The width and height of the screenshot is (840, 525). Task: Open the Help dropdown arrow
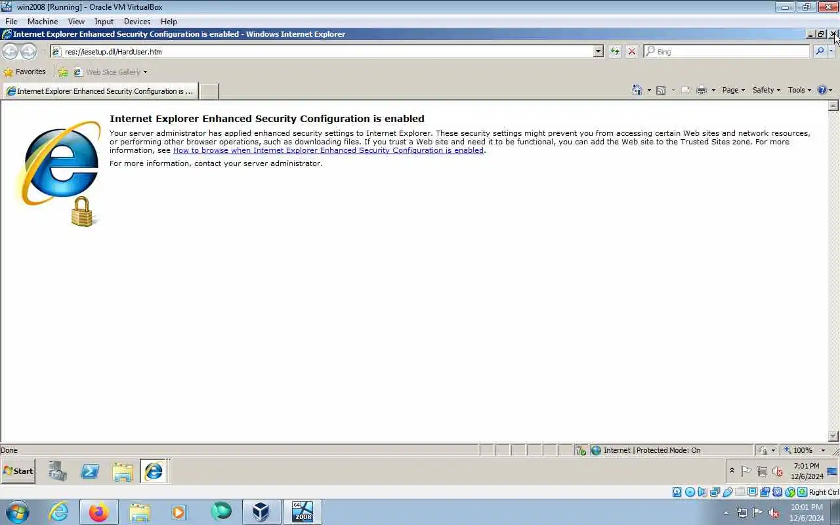(x=831, y=90)
